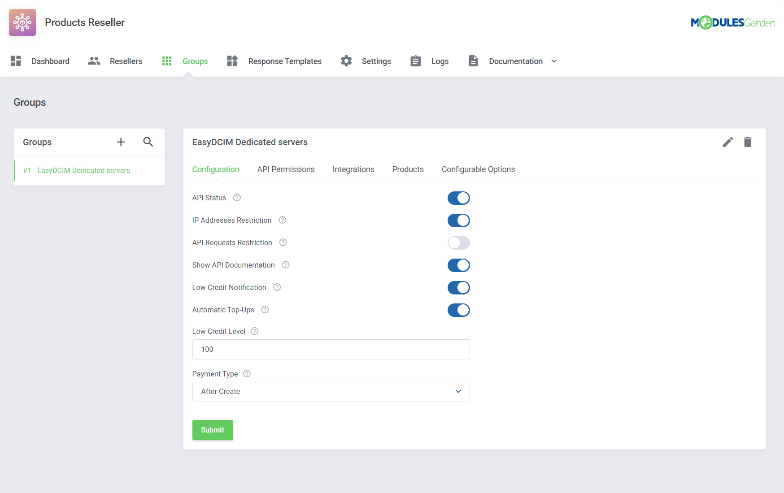Show help for Low Credit Notification
This screenshot has height=493, width=784.
click(277, 287)
